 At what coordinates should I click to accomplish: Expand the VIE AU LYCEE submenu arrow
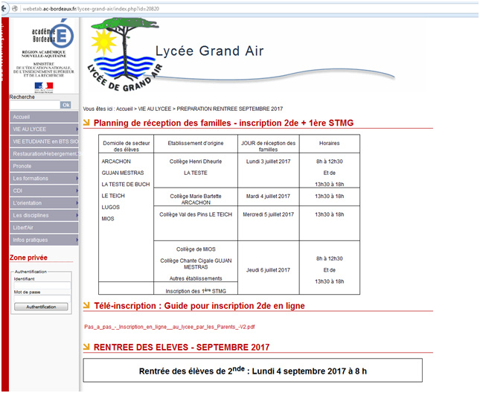point(77,130)
